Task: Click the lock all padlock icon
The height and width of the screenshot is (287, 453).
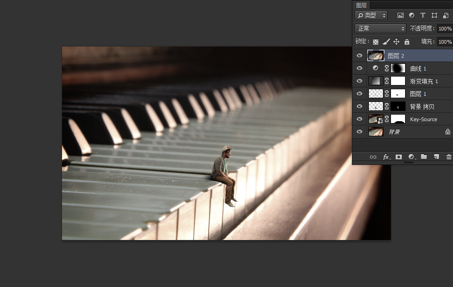Action: [x=406, y=42]
